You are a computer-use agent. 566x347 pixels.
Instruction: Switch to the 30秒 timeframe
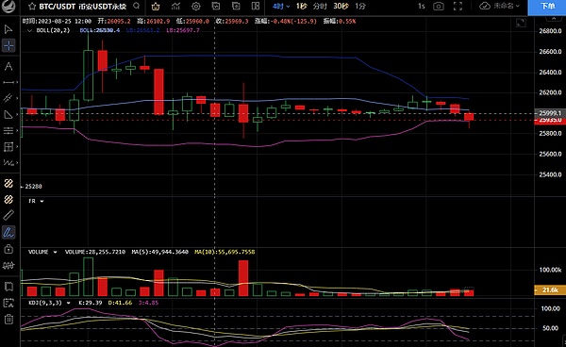[341, 7]
